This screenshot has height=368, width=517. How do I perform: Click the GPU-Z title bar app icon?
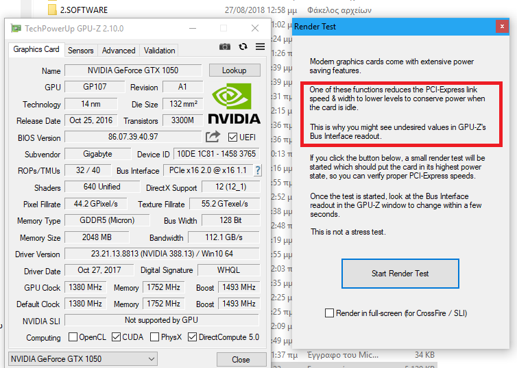pos(16,28)
